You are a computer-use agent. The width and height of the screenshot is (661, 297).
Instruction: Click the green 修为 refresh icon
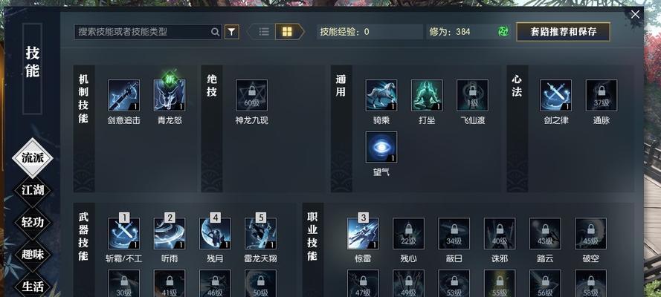[503, 31]
